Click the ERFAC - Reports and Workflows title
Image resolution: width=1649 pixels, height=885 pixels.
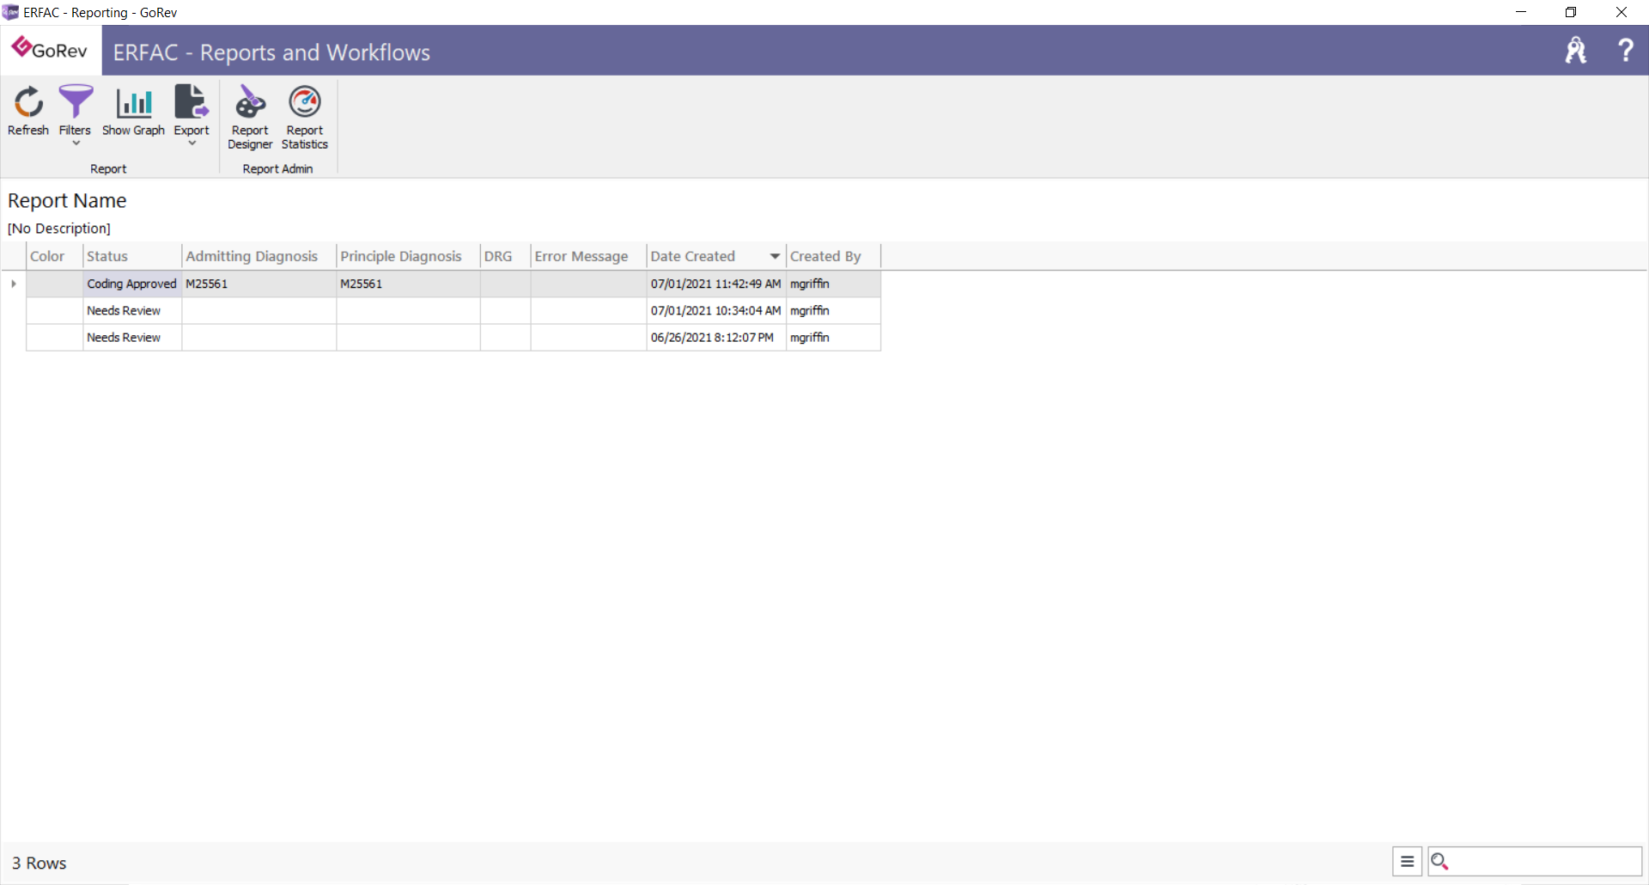[271, 52]
